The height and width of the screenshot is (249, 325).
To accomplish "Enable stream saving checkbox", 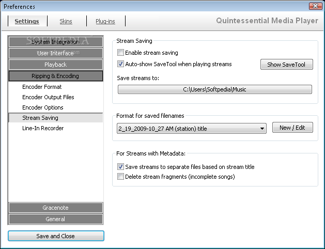I will pyautogui.click(x=120, y=52).
